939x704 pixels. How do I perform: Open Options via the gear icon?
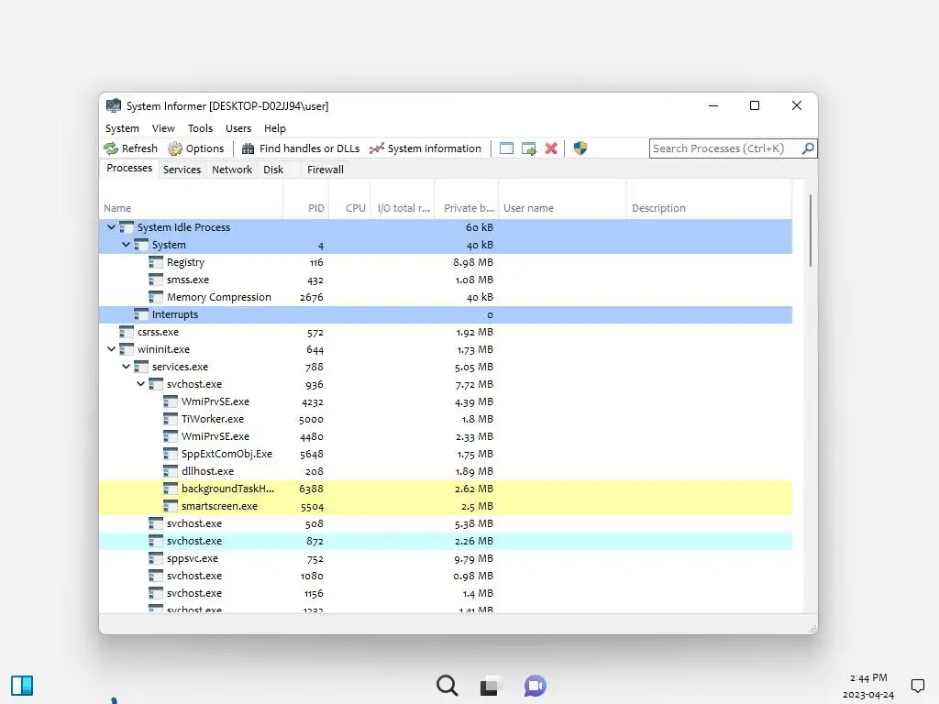(x=175, y=148)
